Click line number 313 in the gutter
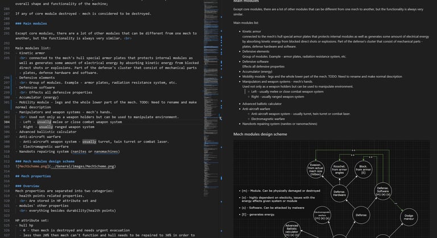The height and width of the screenshot is (238, 437). pos(7,166)
